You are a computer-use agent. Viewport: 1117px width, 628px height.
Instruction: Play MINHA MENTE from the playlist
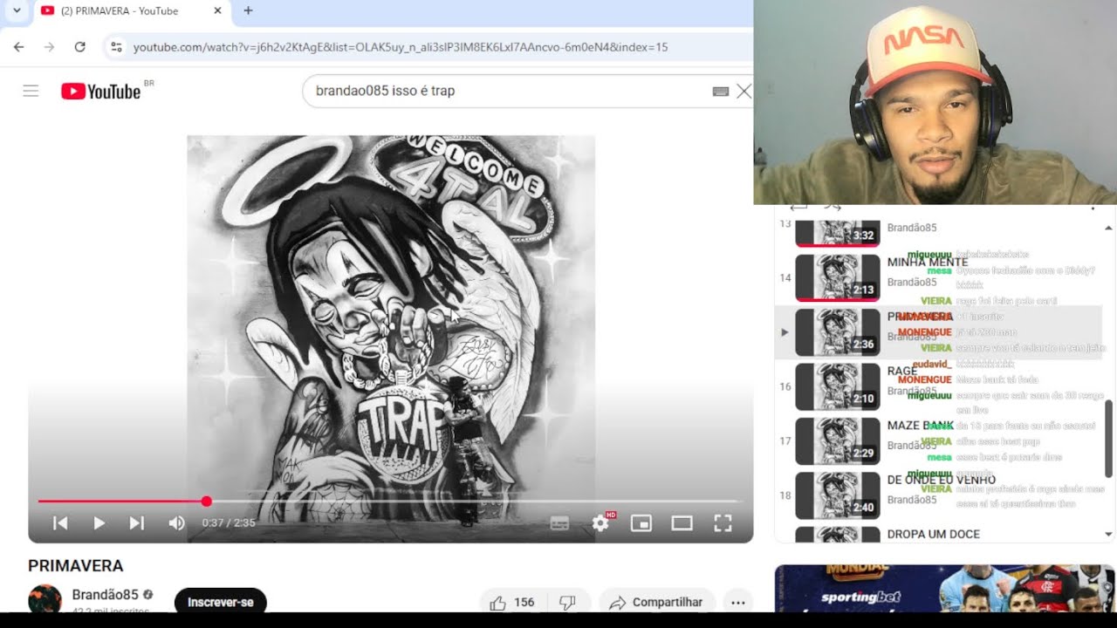(938, 277)
